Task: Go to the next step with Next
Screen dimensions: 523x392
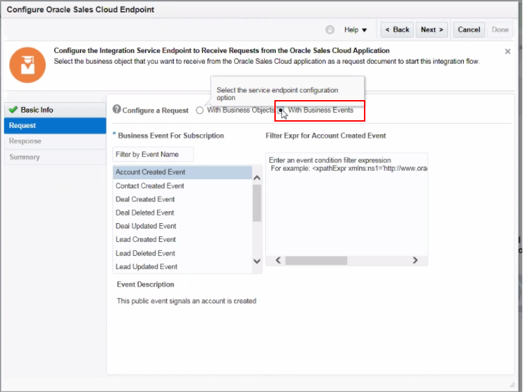Action: [432, 30]
